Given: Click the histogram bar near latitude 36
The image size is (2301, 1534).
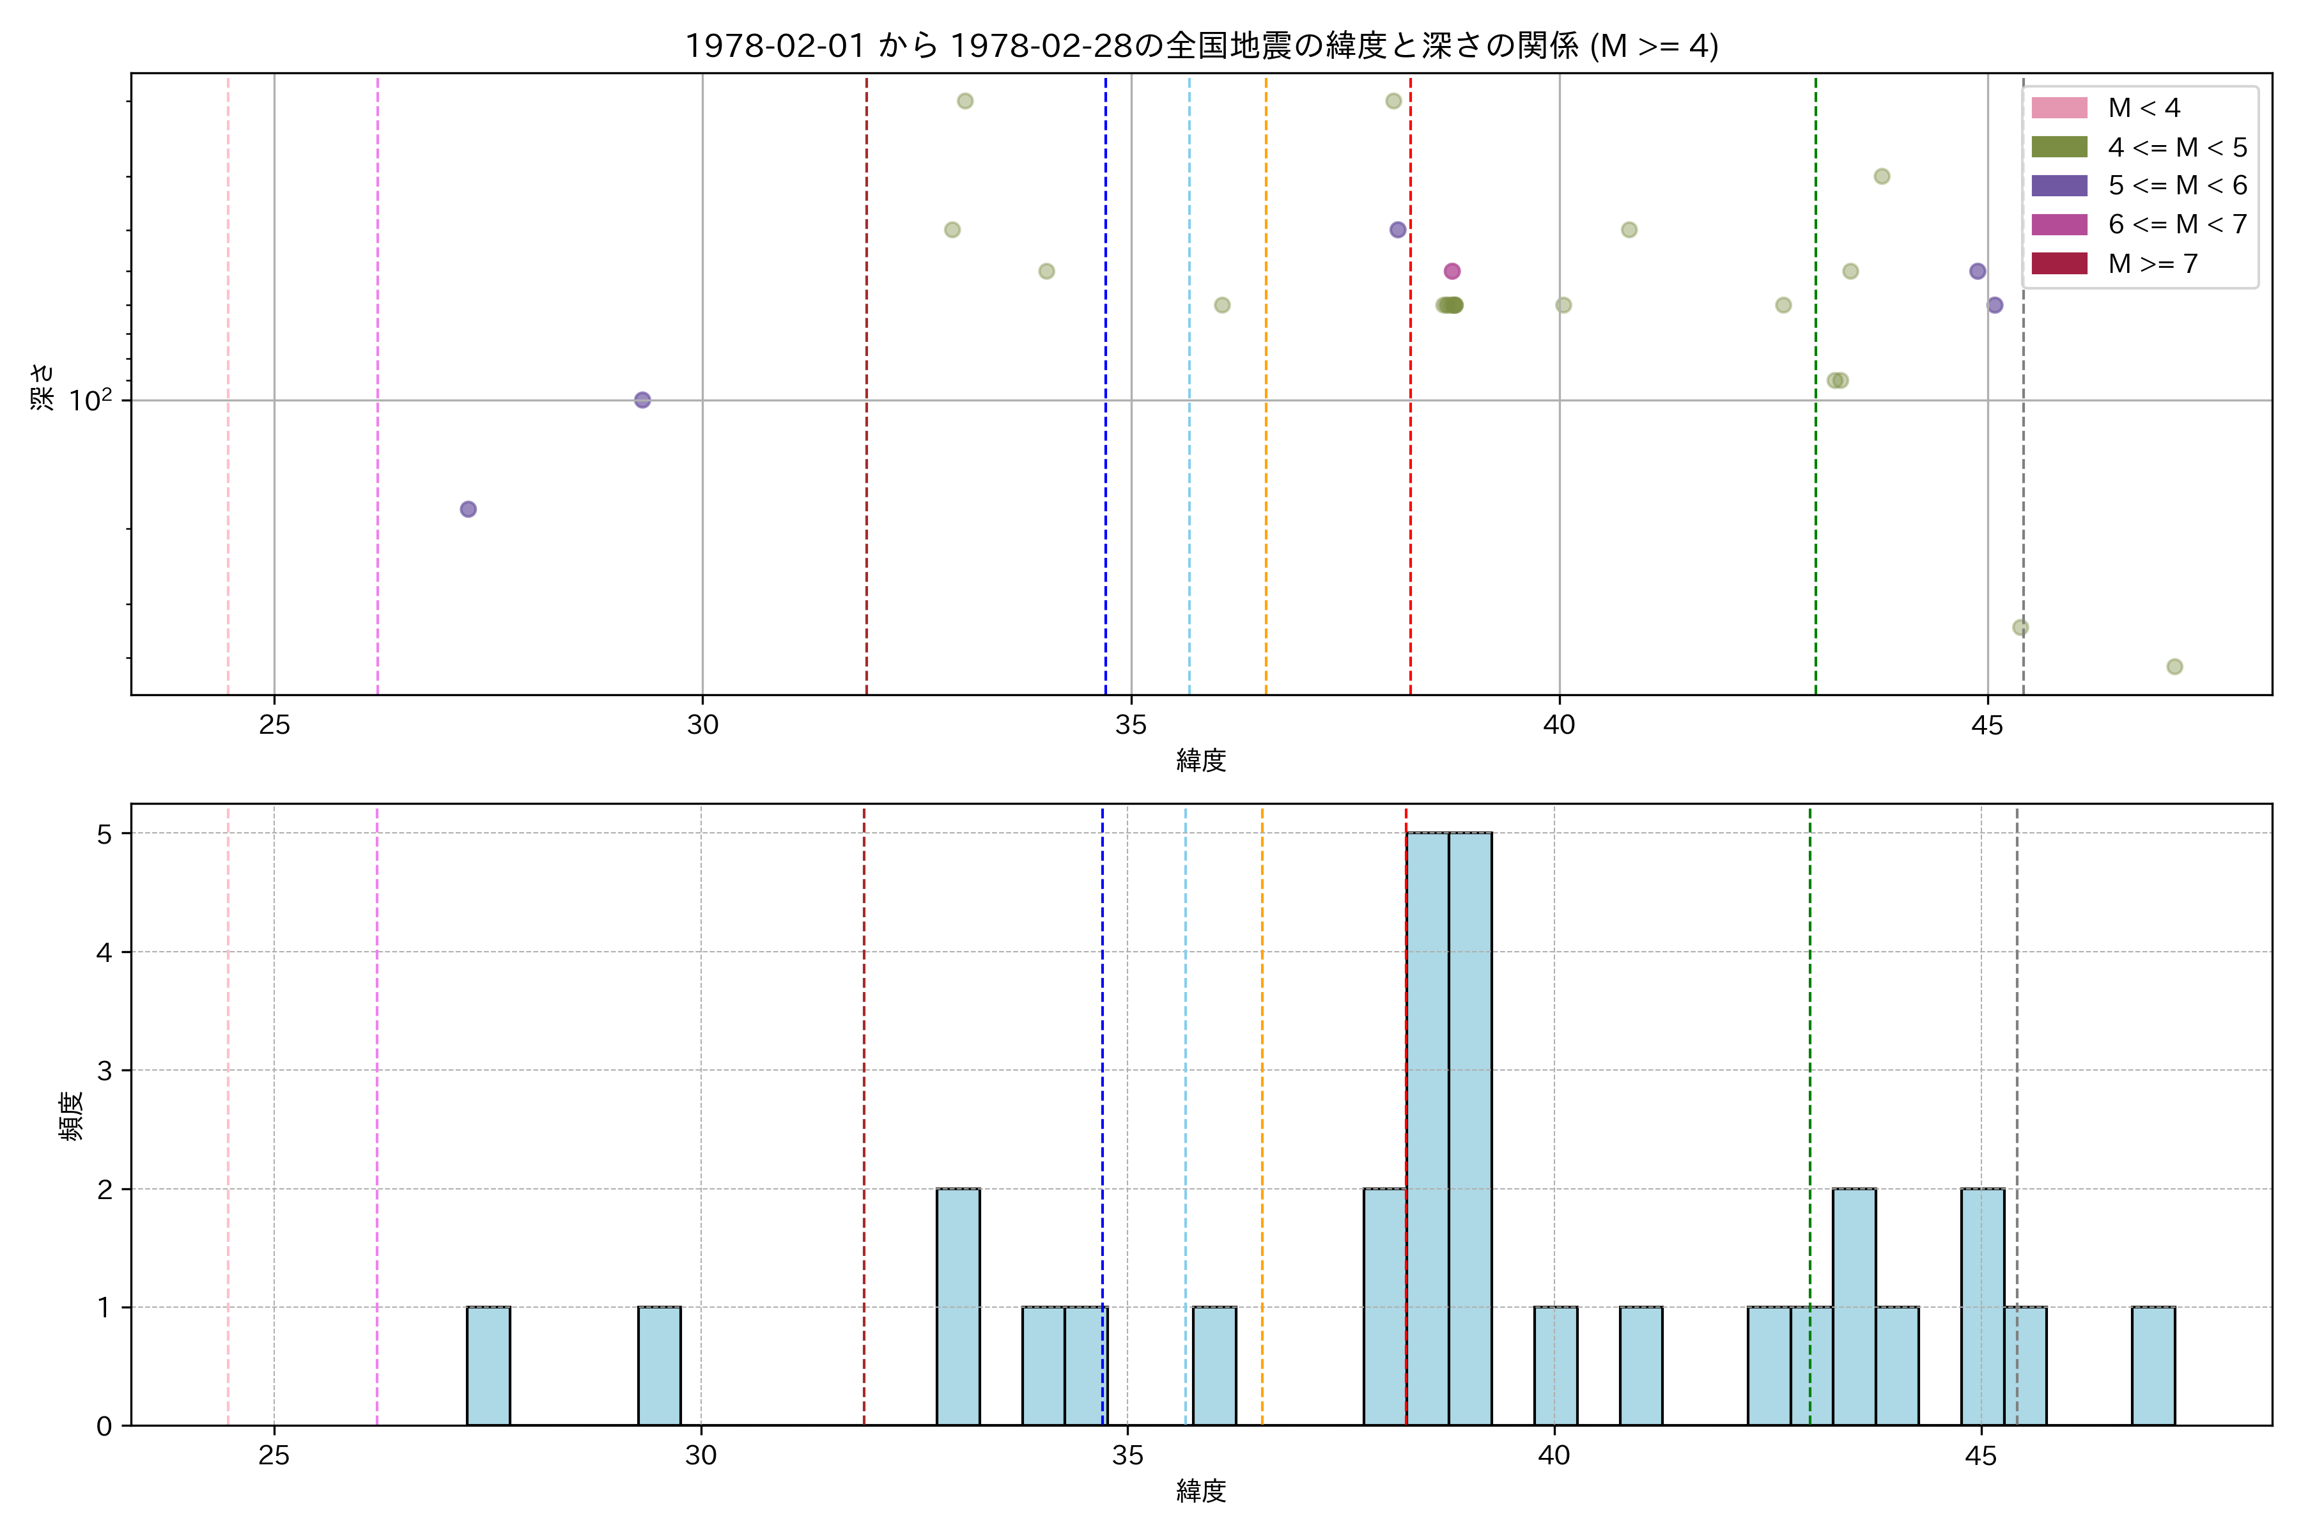Looking at the screenshot, I should point(1214,1366).
